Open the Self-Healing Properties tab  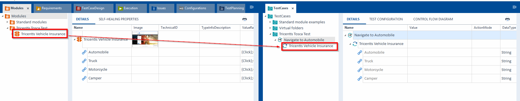point(119,19)
